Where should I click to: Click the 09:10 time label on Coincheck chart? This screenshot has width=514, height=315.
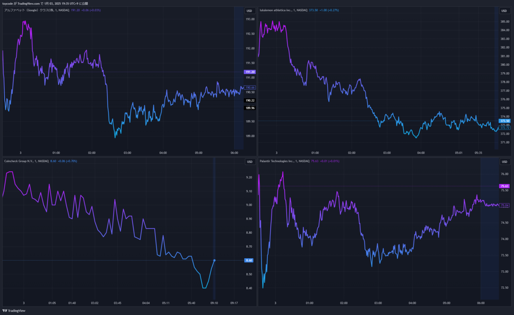[214, 303]
